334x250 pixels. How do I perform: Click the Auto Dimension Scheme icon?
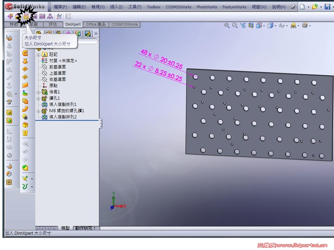pyautogui.click(x=10, y=16)
